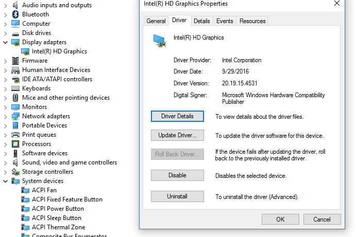Select the ACPI Fixed Feature Button entry
Viewport: 356px width, 237px height.
click(67, 199)
